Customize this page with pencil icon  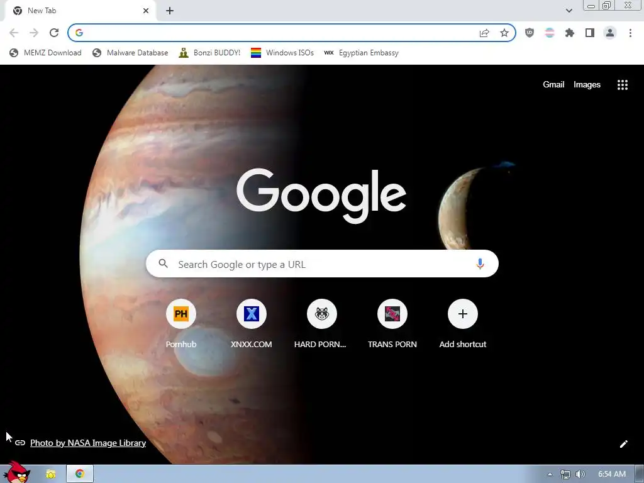[623, 444]
